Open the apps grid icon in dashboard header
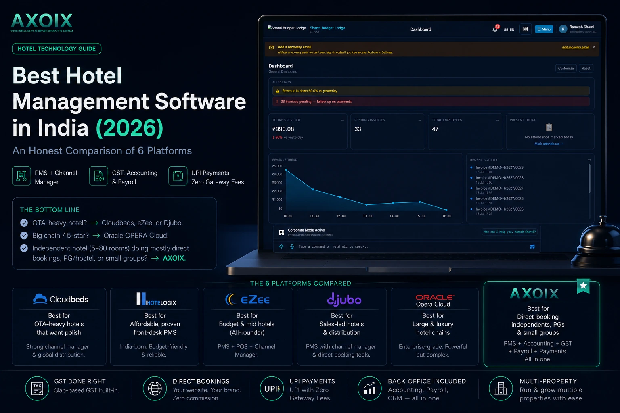Image resolution: width=620 pixels, height=413 pixels. pyautogui.click(x=526, y=29)
